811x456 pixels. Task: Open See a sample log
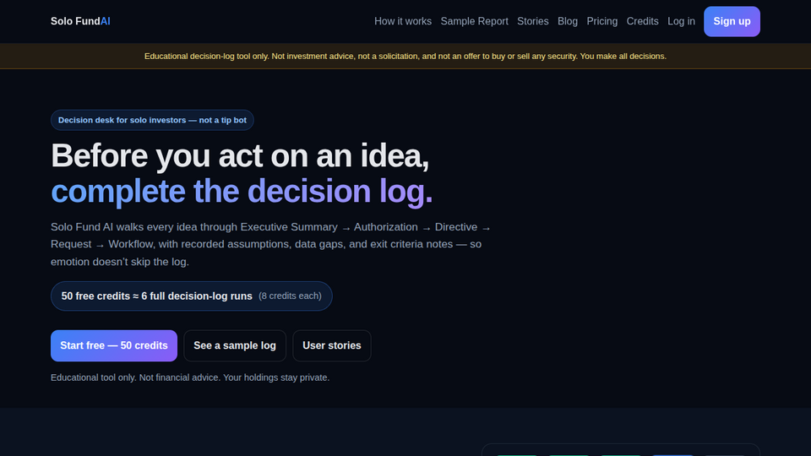click(235, 345)
